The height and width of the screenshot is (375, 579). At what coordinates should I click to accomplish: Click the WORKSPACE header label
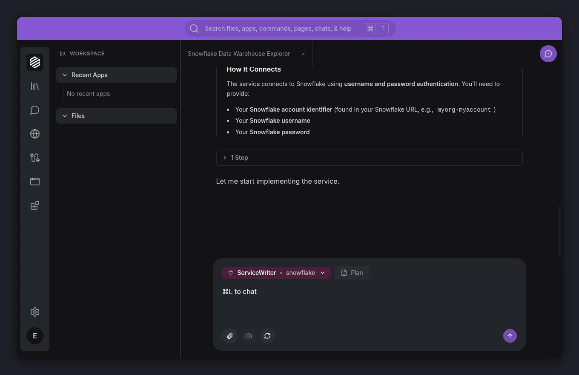click(87, 54)
